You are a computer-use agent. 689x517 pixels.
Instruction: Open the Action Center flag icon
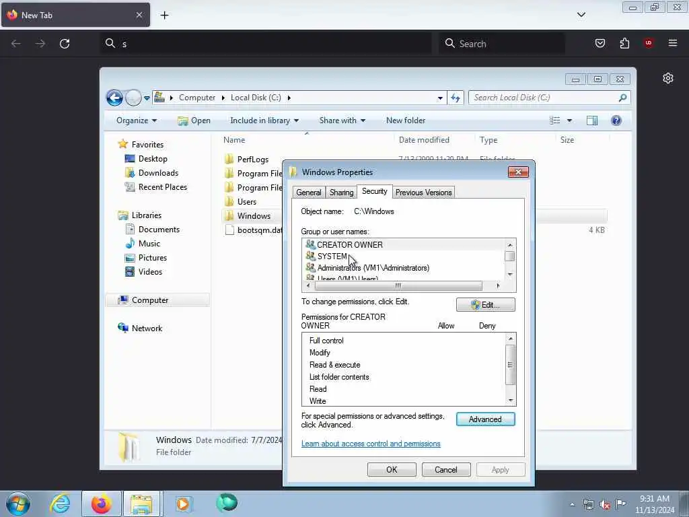(620, 504)
